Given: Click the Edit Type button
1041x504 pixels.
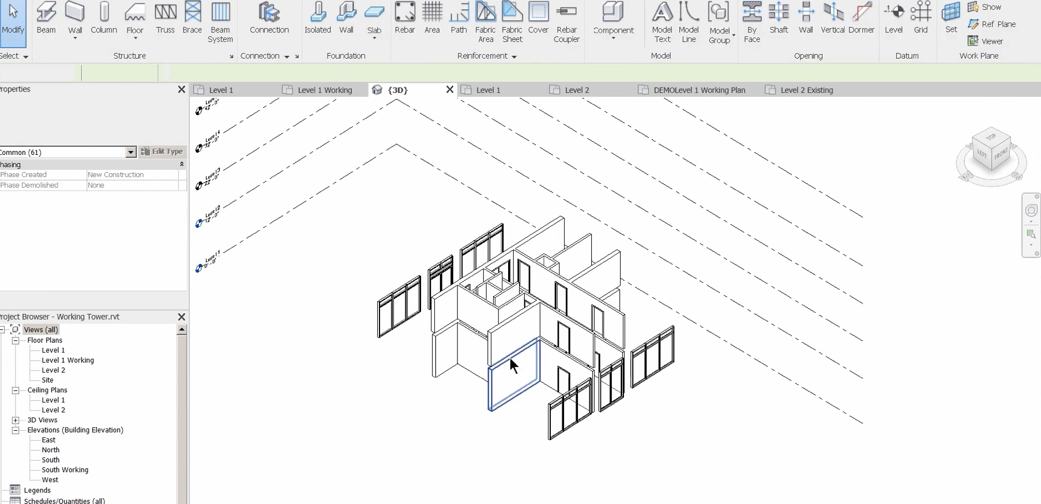Looking at the screenshot, I should [163, 151].
